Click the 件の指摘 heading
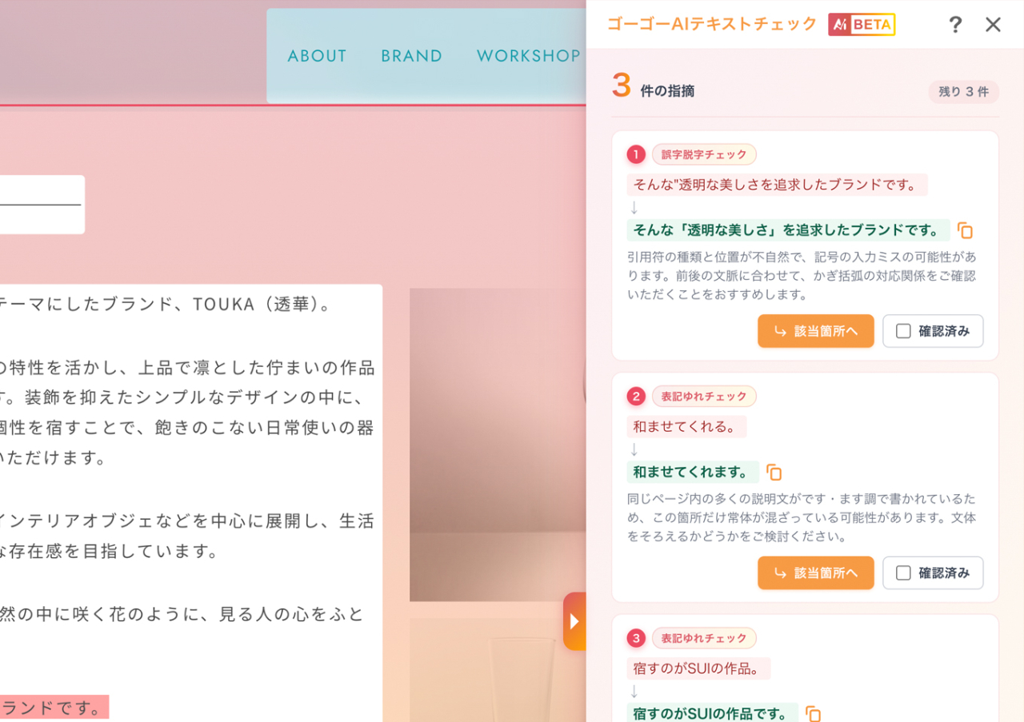Viewport: 1024px width, 722px height. (667, 91)
